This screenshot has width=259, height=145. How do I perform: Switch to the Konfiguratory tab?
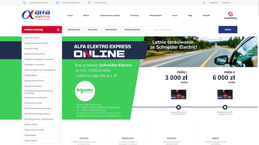click(132, 30)
